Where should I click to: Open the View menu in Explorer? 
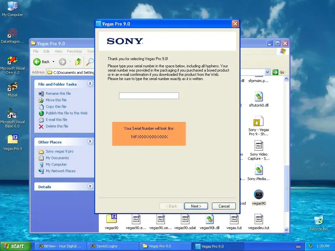click(58, 51)
